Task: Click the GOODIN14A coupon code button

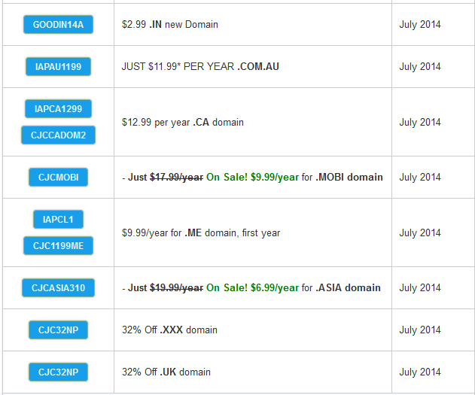Action: (x=58, y=25)
